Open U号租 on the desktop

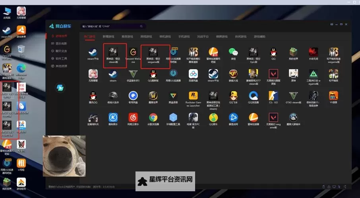[x=21, y=165]
